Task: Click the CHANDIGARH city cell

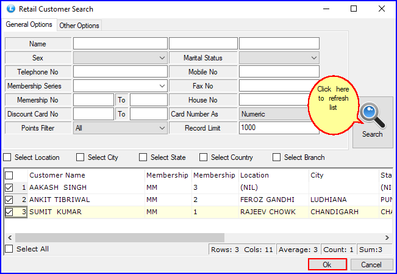Action: coord(344,212)
